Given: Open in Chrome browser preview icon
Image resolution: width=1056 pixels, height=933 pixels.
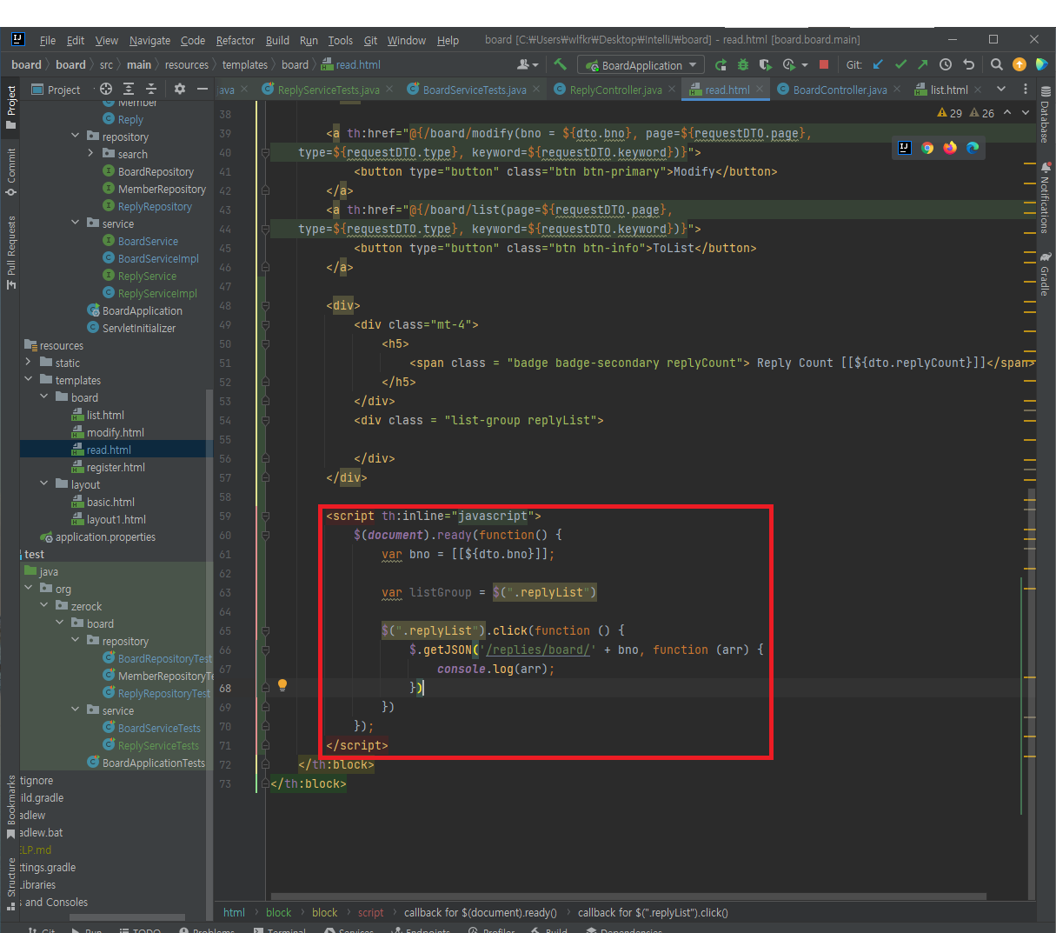Looking at the screenshot, I should click(927, 148).
